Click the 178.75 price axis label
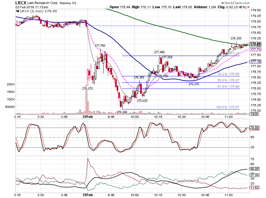Screen dimensions: 266x198 [x=256, y=27]
